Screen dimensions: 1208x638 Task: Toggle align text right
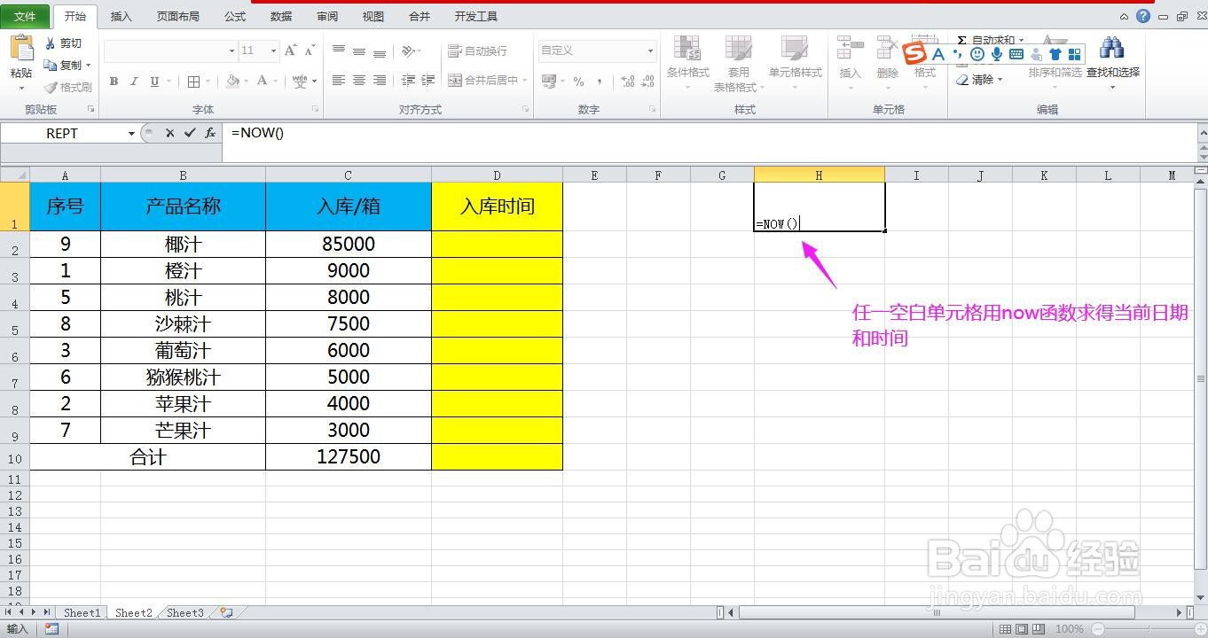(x=380, y=81)
